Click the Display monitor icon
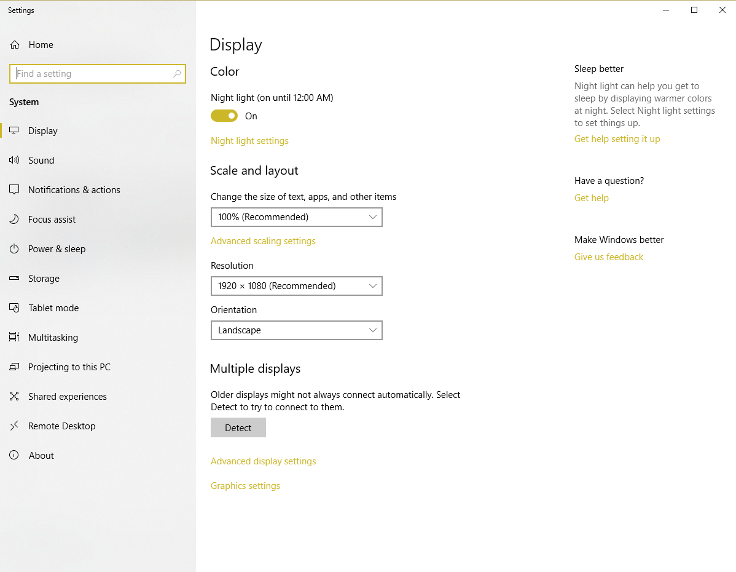The width and height of the screenshot is (736, 572). pos(14,130)
